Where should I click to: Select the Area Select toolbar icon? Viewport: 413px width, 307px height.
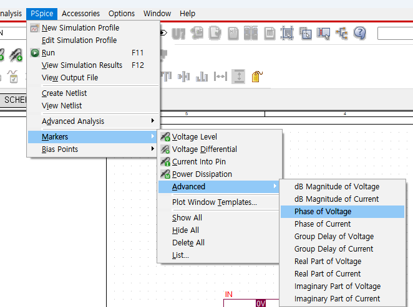point(305,33)
